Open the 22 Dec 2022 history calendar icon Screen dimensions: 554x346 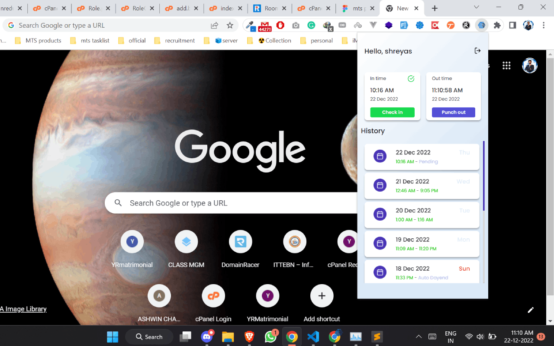point(380,157)
